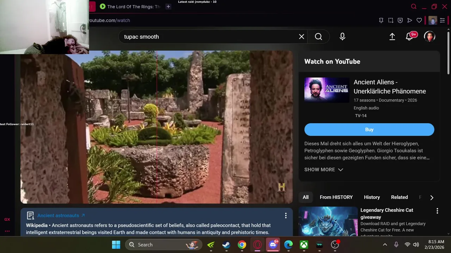Open Legendary Cheshire Cat giveaway thumbnail
The width and height of the screenshot is (451, 253).
click(328, 221)
